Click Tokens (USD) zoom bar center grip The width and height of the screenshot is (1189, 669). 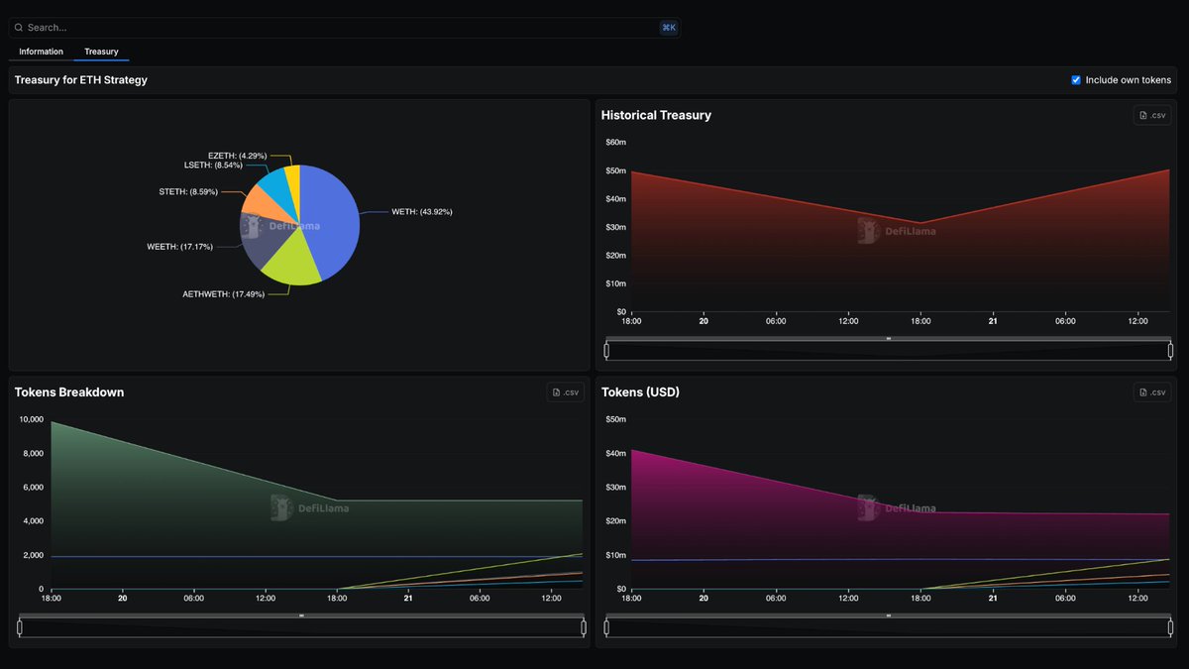pos(889,615)
